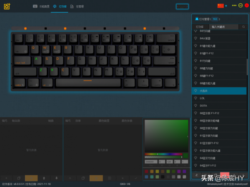Click the copy icon under frame list
This screenshot has width=250, height=187.
tap(19, 178)
